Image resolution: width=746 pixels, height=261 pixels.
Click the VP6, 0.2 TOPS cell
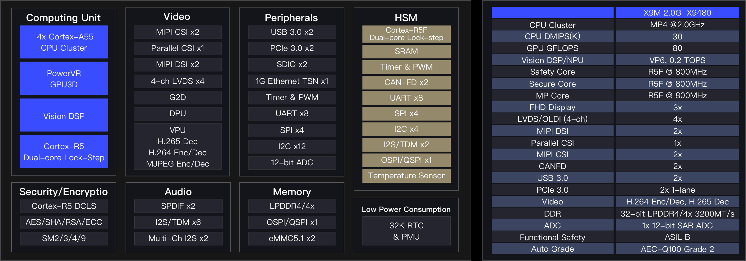pyautogui.click(x=677, y=60)
